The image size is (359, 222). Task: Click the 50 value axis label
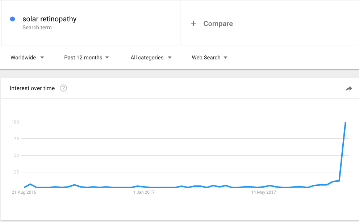pos(16,155)
